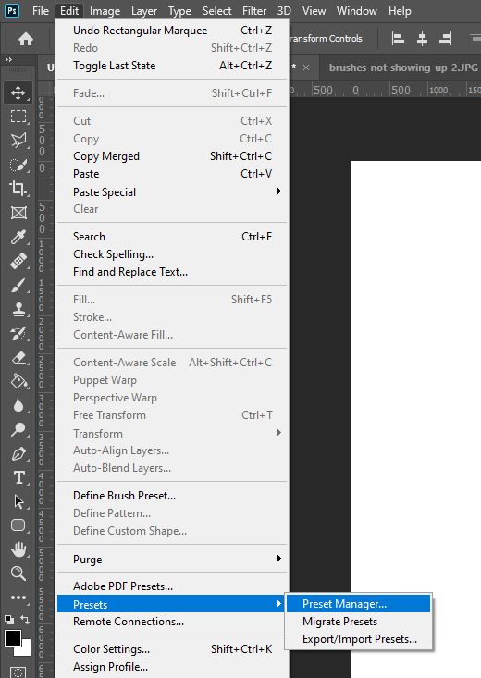Open the Window menu
481x678 pixels.
pos(357,10)
